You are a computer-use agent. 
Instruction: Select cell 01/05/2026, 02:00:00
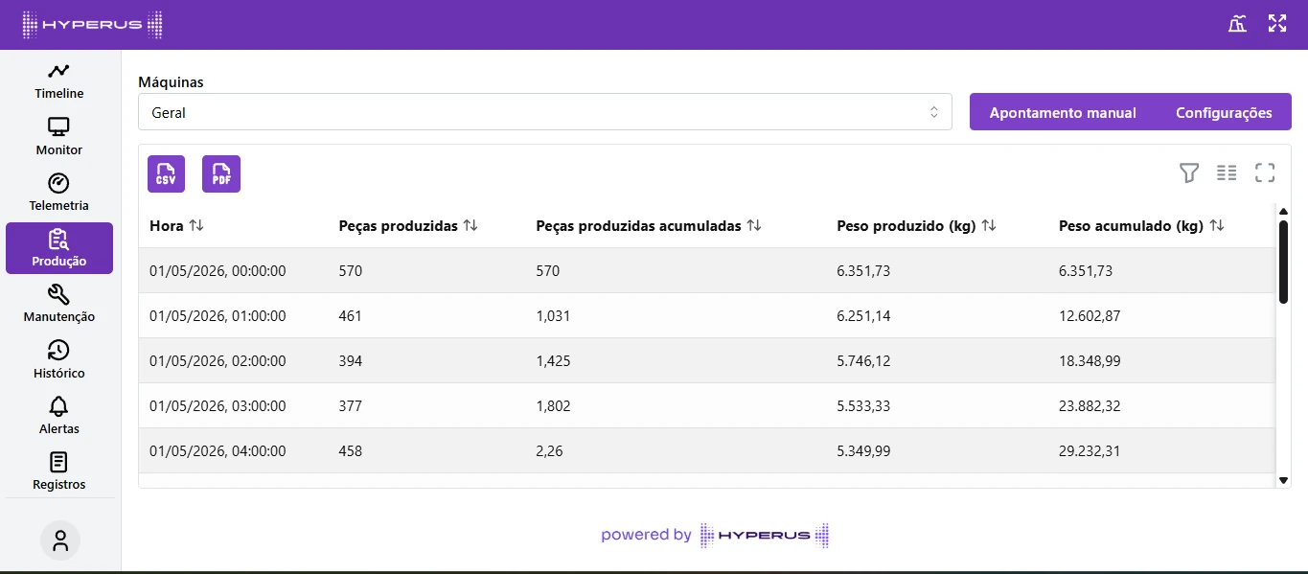point(218,361)
